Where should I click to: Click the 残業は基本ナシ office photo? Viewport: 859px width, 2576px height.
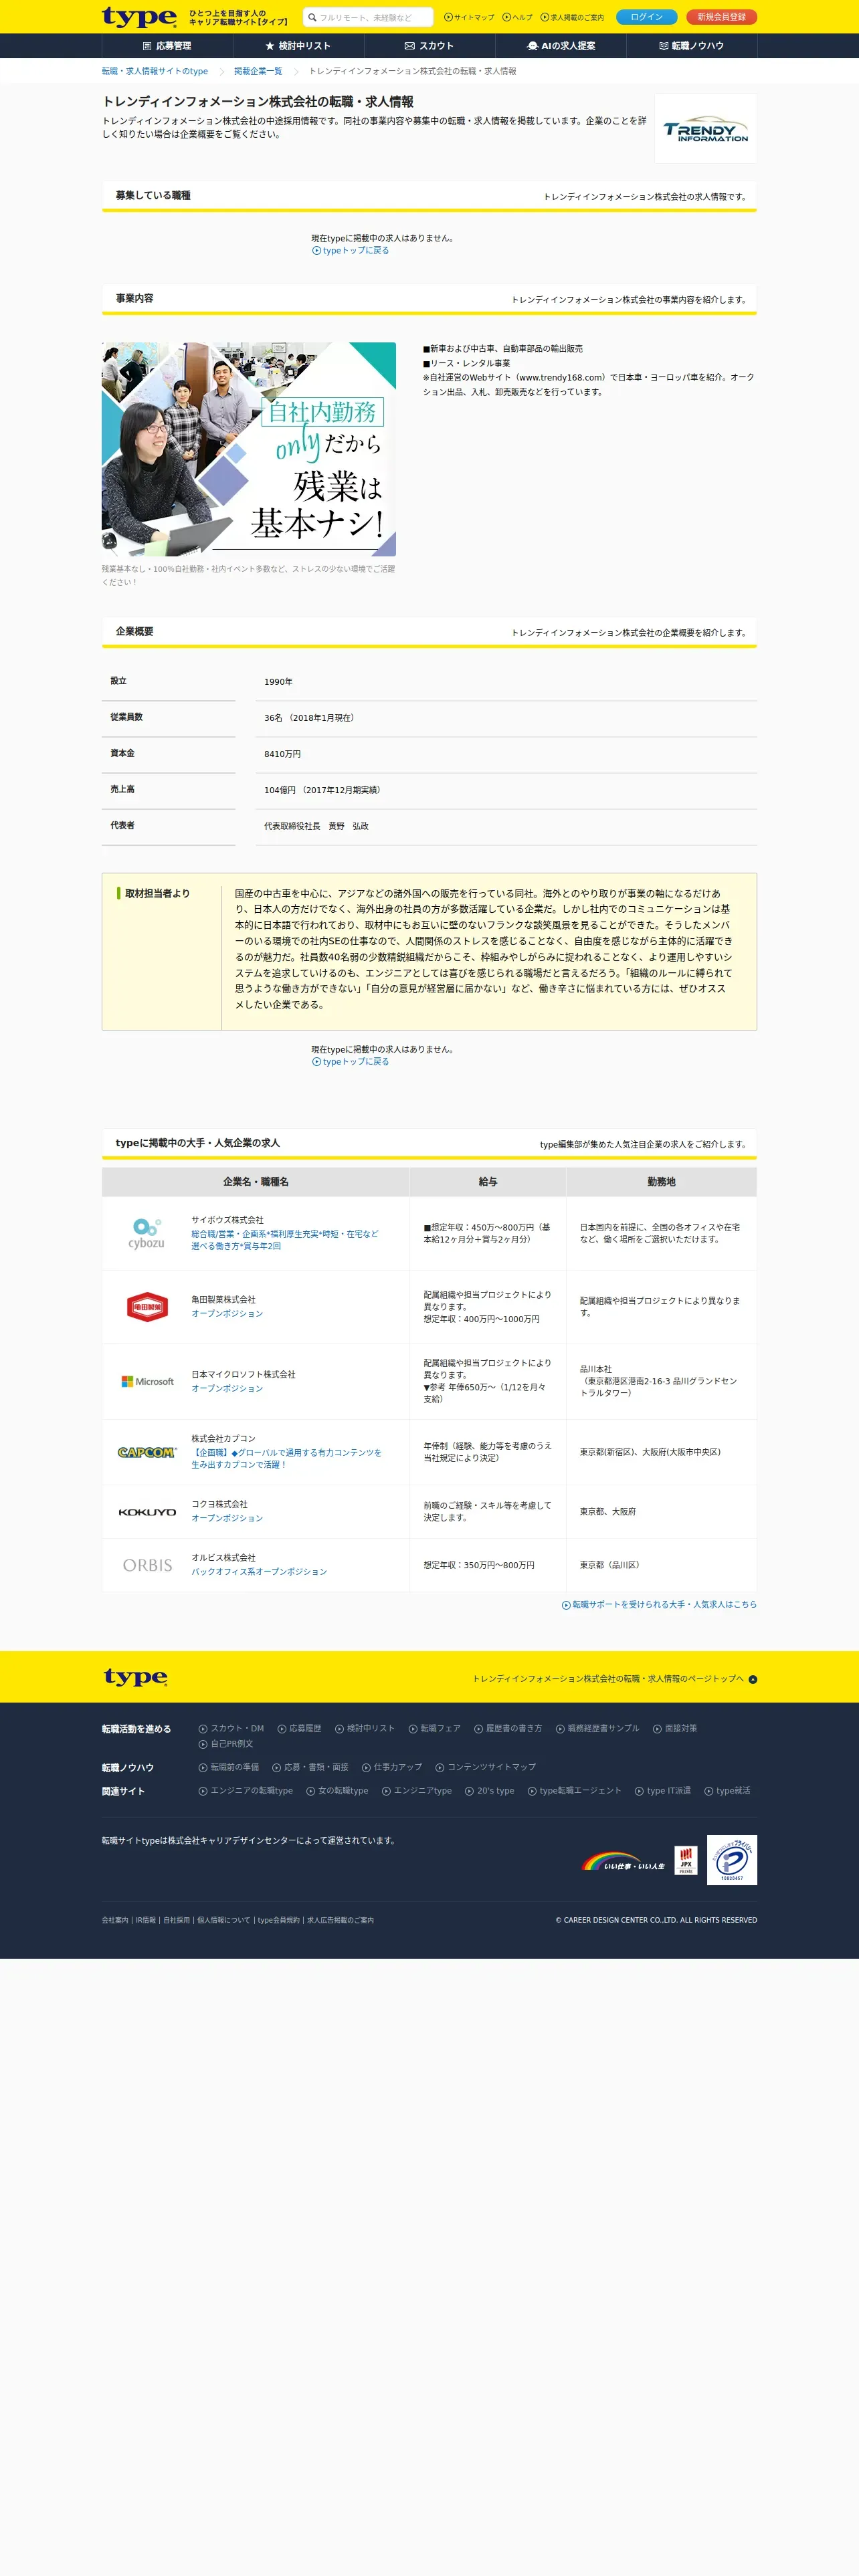point(249,449)
